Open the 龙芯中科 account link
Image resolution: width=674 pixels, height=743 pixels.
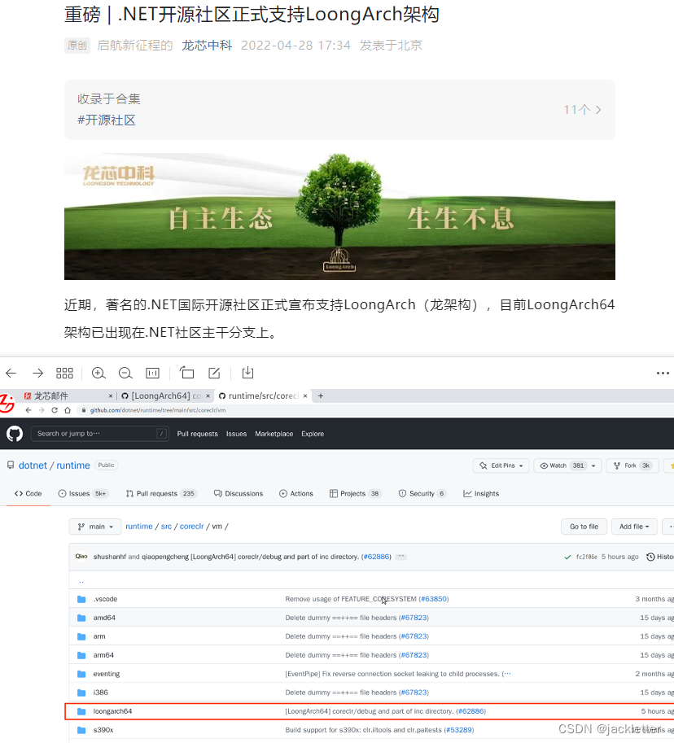(x=207, y=46)
